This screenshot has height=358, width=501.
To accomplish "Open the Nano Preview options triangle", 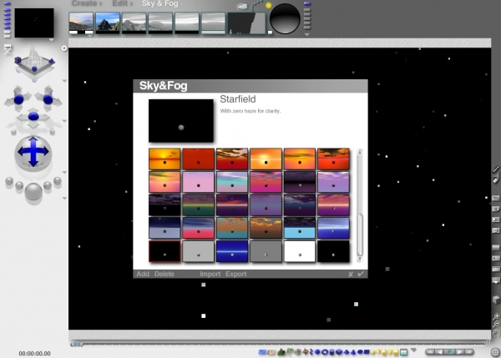I will (51, 40).
